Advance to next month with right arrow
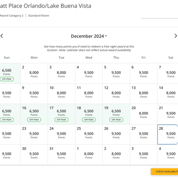 click(x=176, y=36)
